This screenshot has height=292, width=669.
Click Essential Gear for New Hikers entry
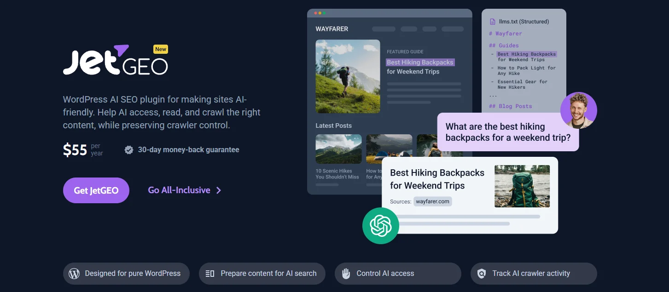point(523,84)
